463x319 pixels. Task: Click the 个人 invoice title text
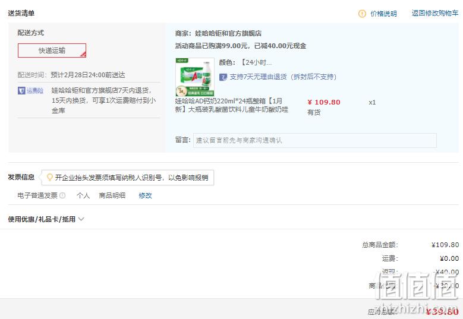[83, 195]
